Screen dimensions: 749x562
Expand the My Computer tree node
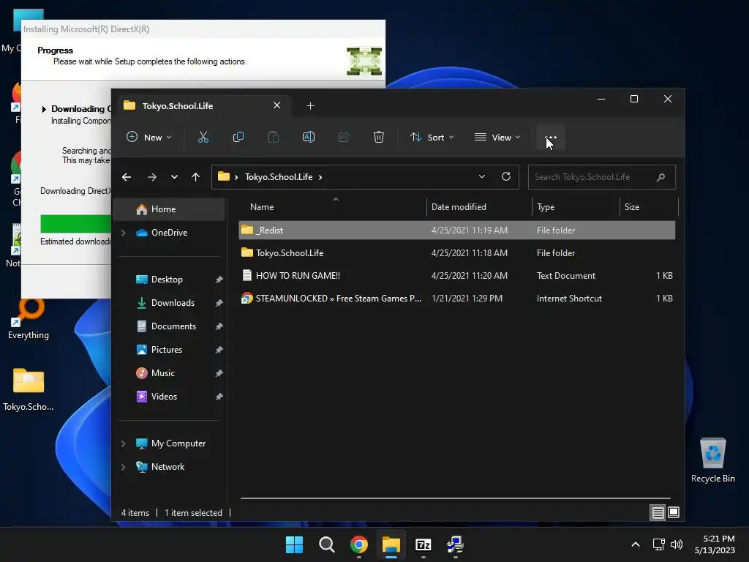click(x=123, y=443)
